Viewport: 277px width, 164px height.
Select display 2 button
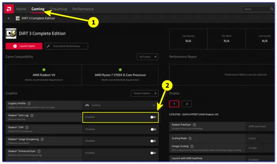click(187, 104)
